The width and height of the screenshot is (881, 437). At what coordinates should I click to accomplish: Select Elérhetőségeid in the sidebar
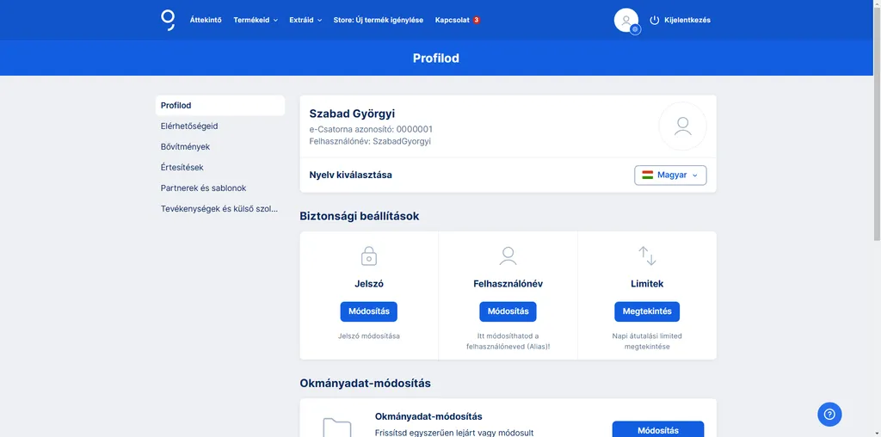(189, 126)
